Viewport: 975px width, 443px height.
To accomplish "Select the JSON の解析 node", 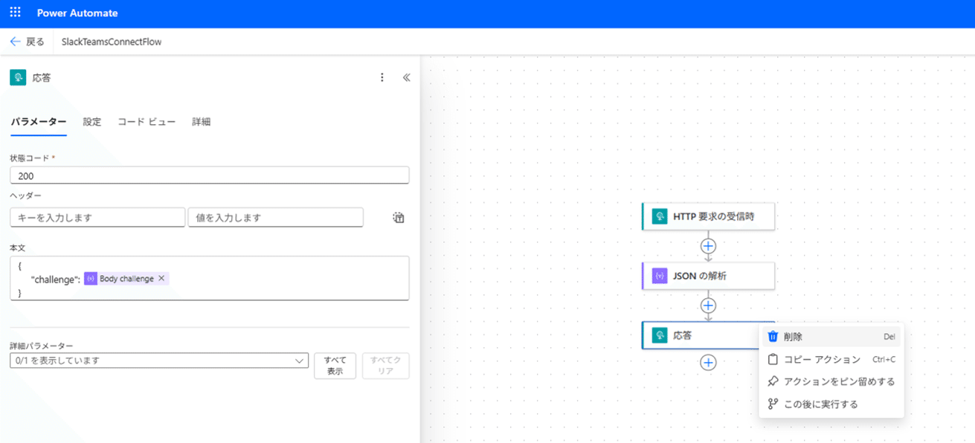I will point(708,276).
